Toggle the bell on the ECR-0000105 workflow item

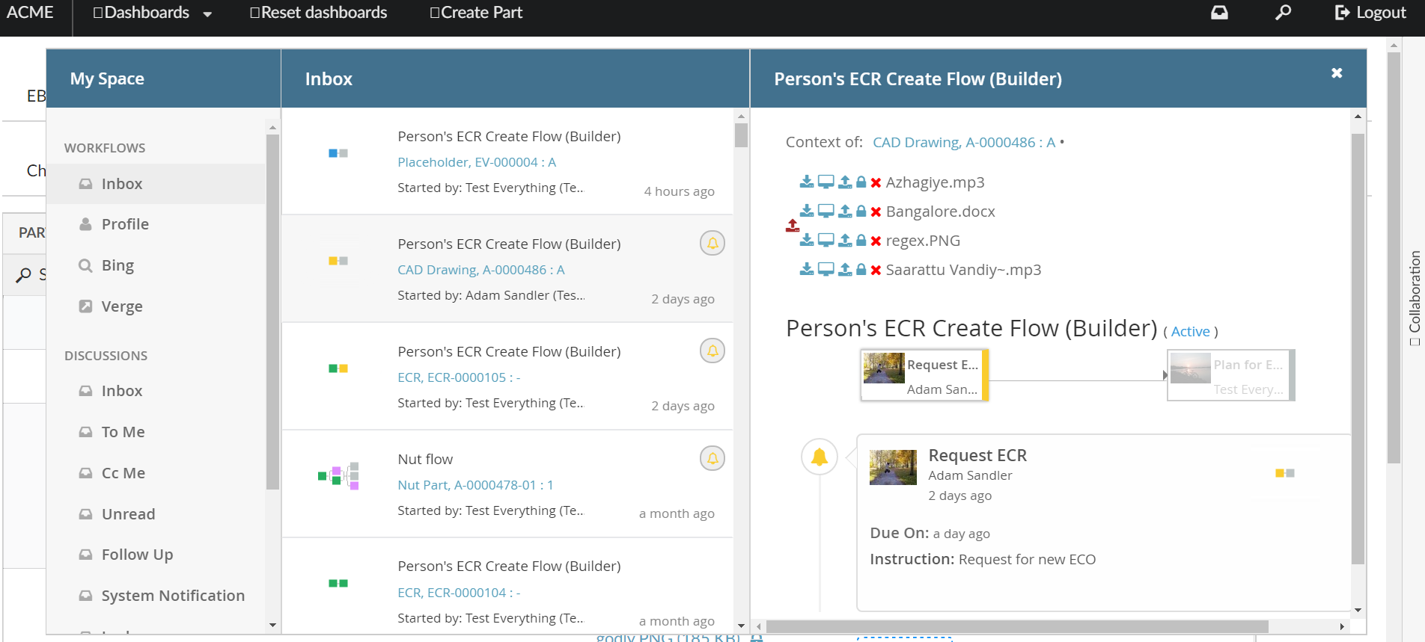(x=712, y=351)
